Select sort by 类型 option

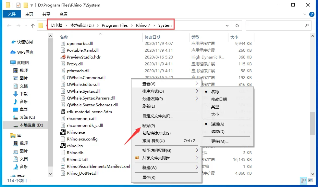215,107
